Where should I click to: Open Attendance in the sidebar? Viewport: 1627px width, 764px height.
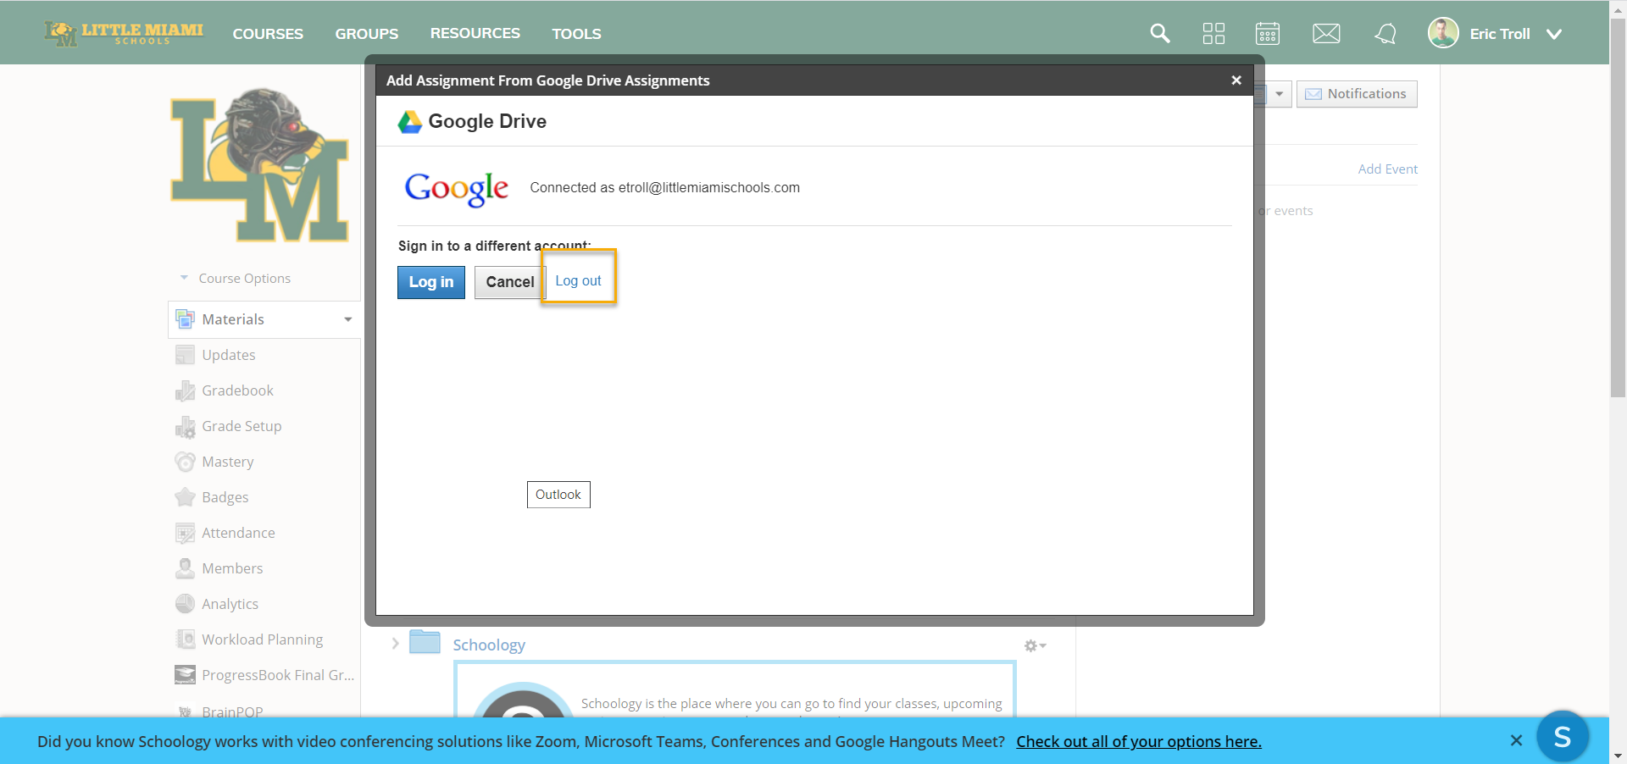[238, 533]
